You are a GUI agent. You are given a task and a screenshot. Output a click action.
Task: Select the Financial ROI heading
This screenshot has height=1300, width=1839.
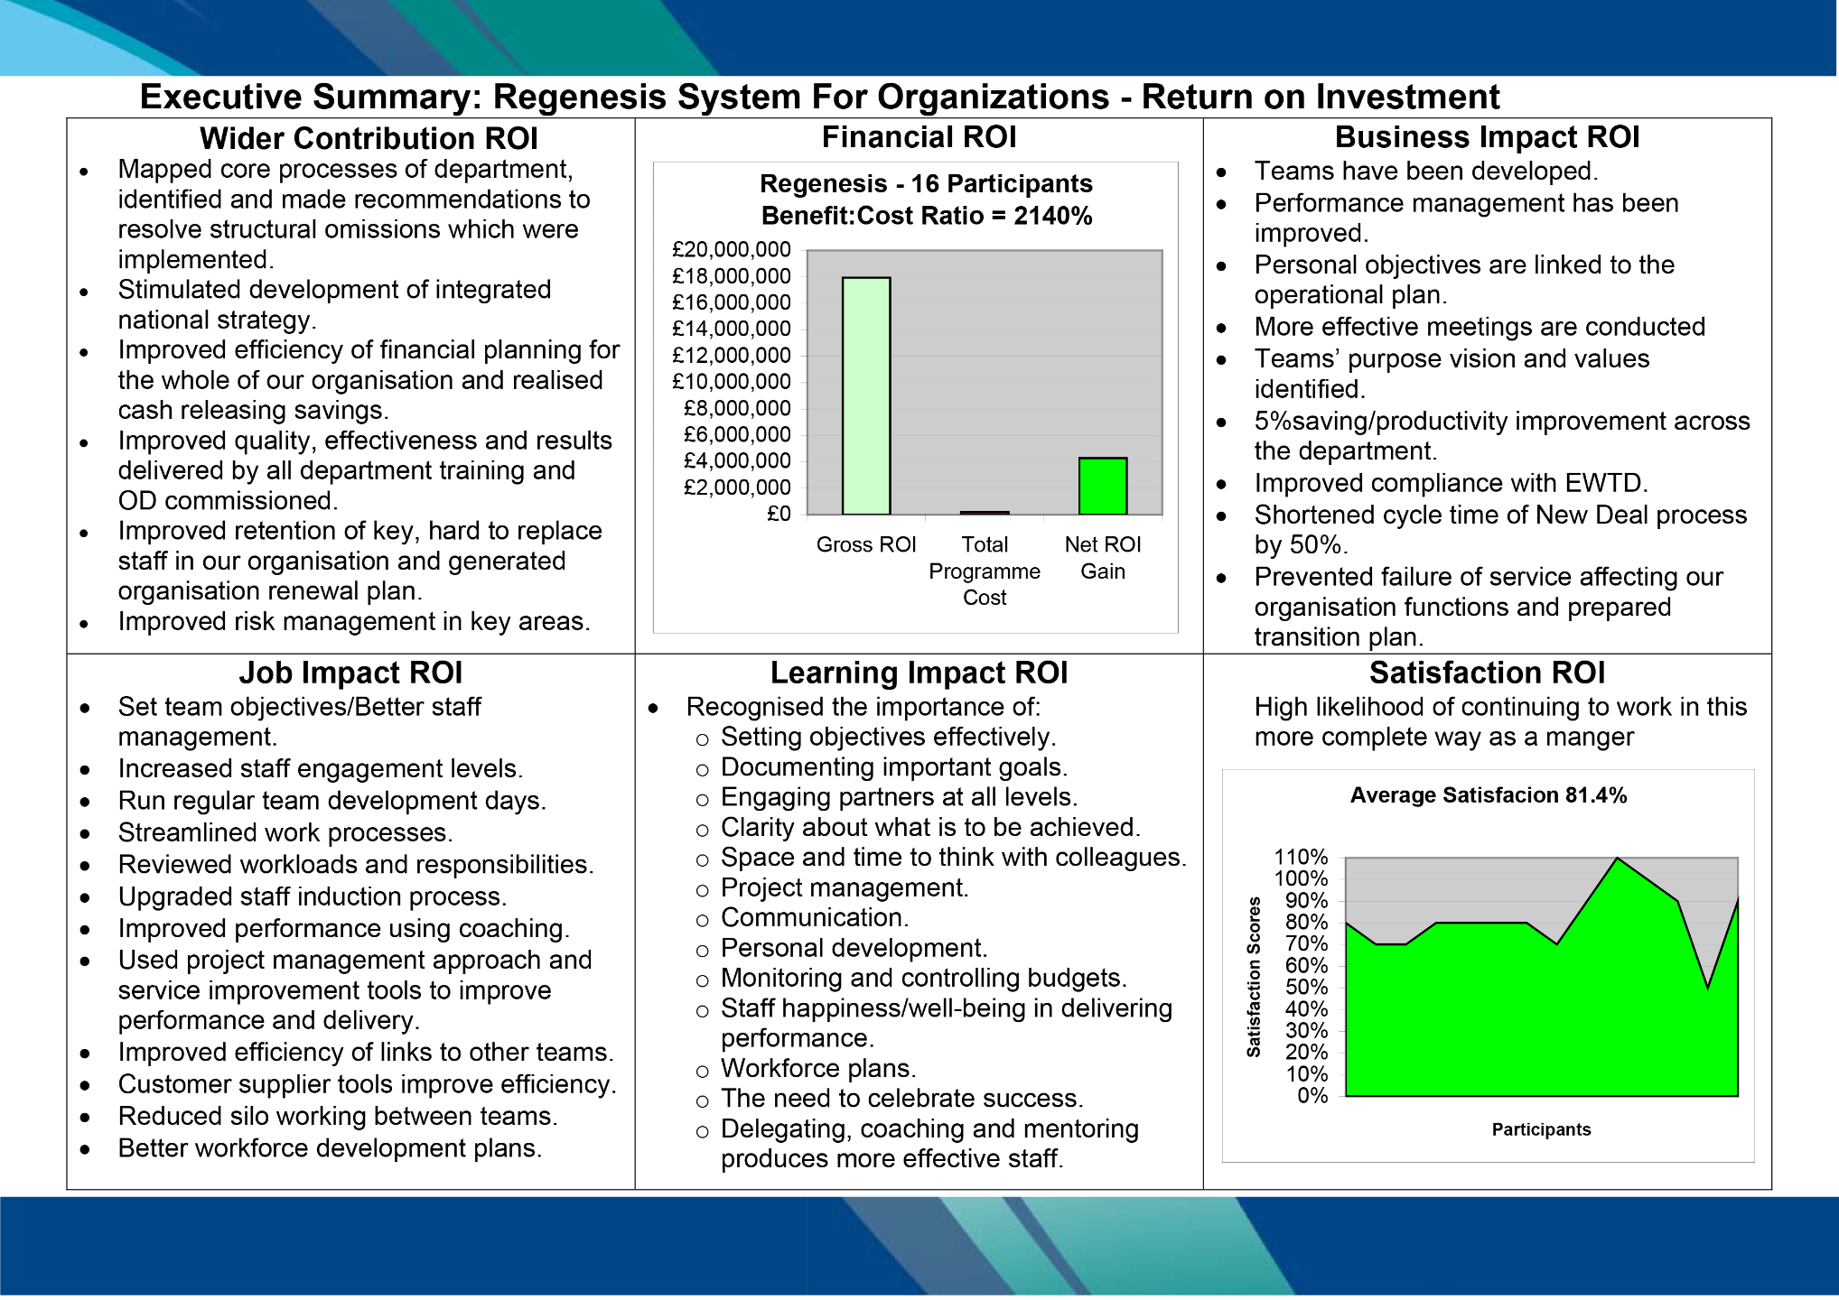coord(919,137)
